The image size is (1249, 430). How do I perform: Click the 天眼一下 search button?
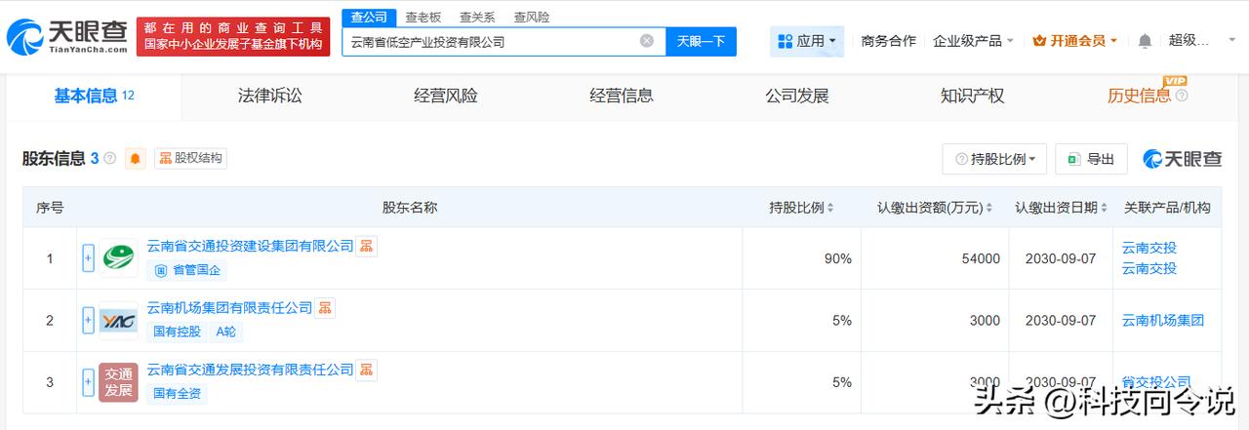701,41
